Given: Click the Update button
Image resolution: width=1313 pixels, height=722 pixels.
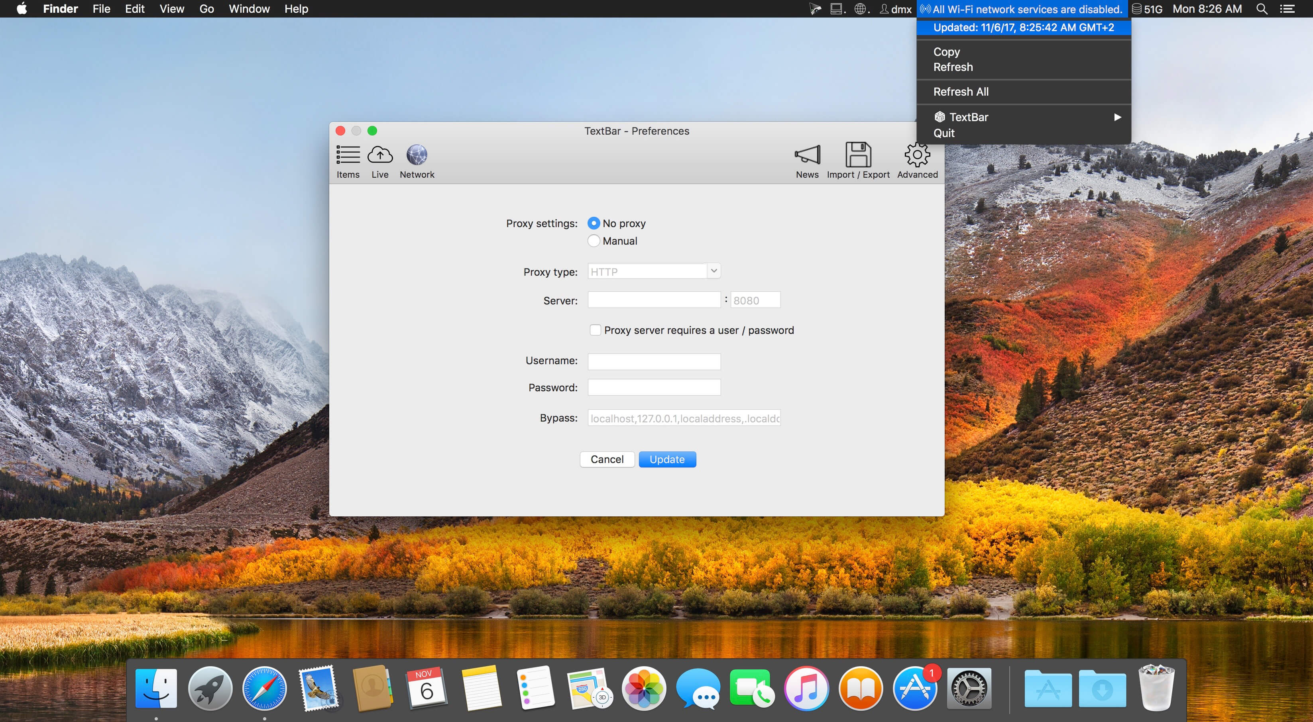Looking at the screenshot, I should (667, 459).
